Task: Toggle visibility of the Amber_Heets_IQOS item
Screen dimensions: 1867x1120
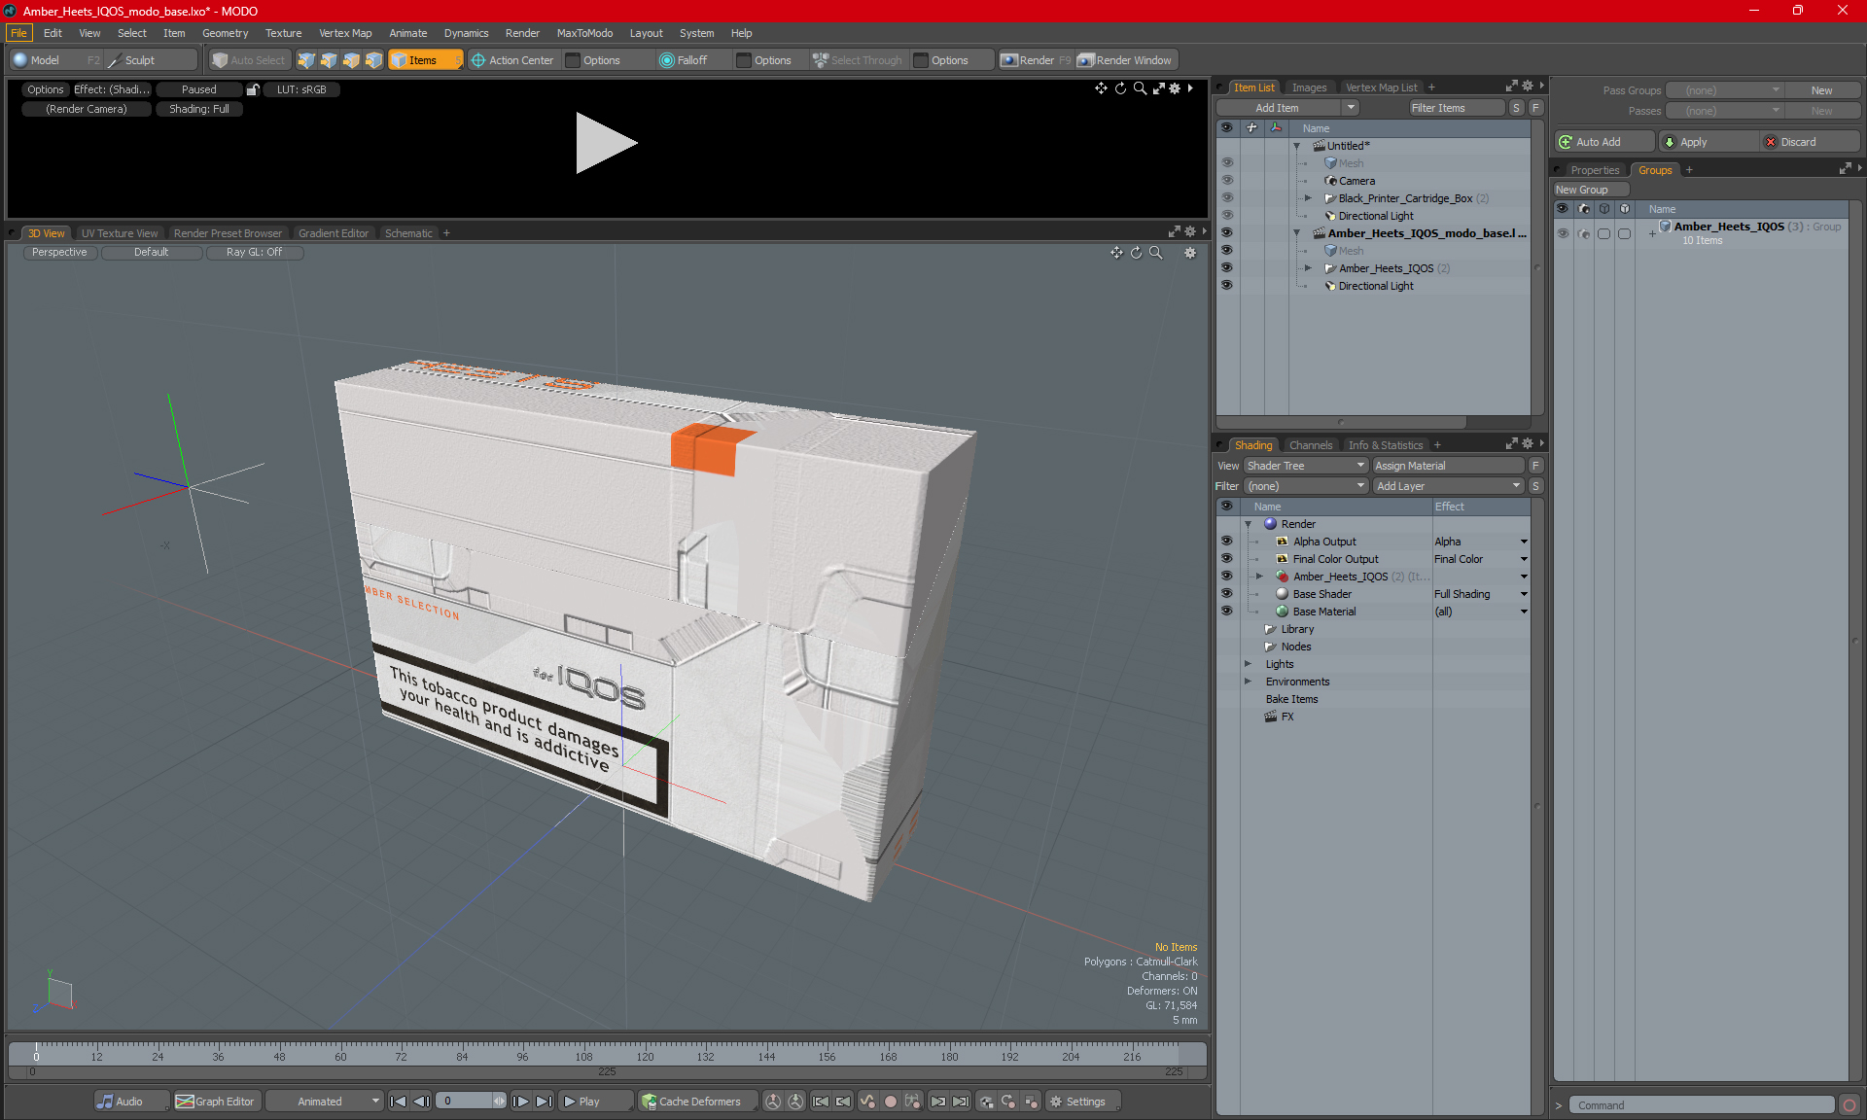Action: [1226, 268]
